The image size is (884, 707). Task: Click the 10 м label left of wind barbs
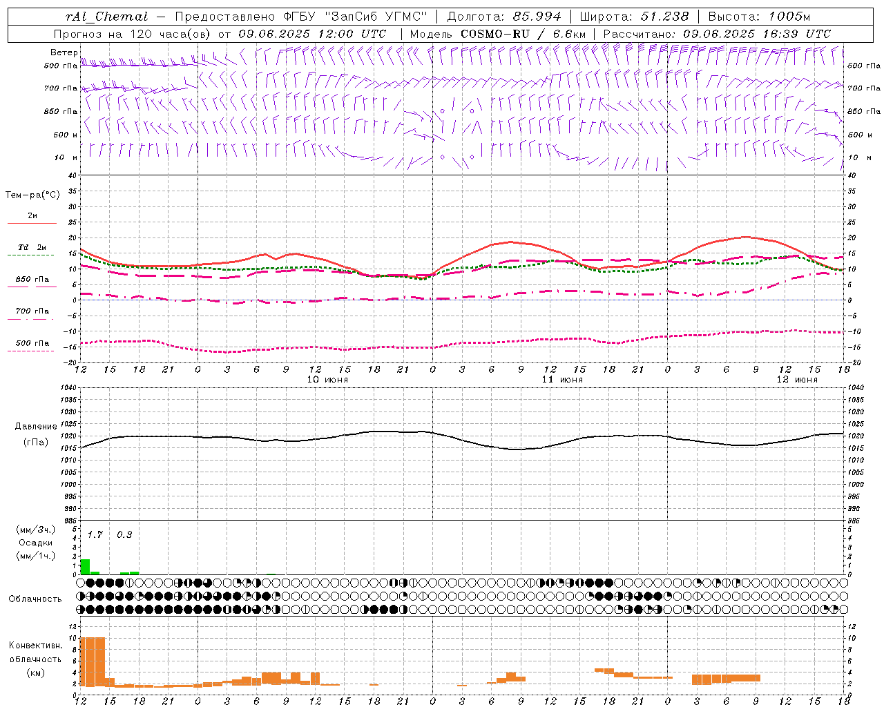[66, 157]
